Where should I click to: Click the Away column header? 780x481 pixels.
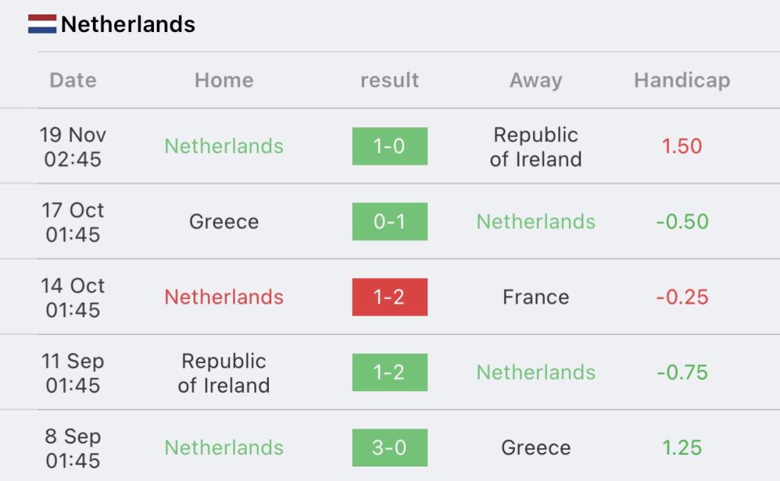click(x=535, y=80)
